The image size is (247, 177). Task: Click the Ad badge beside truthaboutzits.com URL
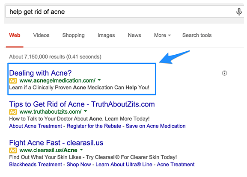pos(13,112)
